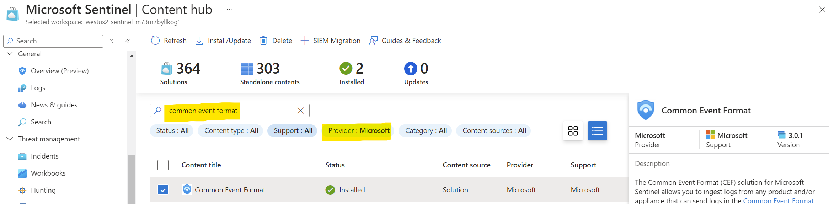Viewport: 829px width, 204px height.
Task: Open the Provider : Microsoft filter
Action: [358, 131]
